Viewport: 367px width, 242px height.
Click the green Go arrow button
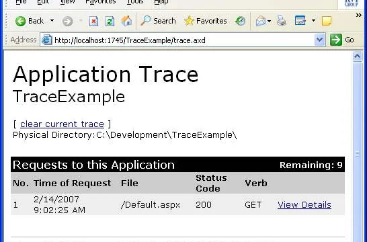pos(336,40)
